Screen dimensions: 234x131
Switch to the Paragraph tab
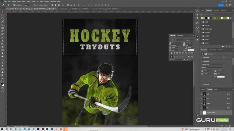click(x=180, y=35)
